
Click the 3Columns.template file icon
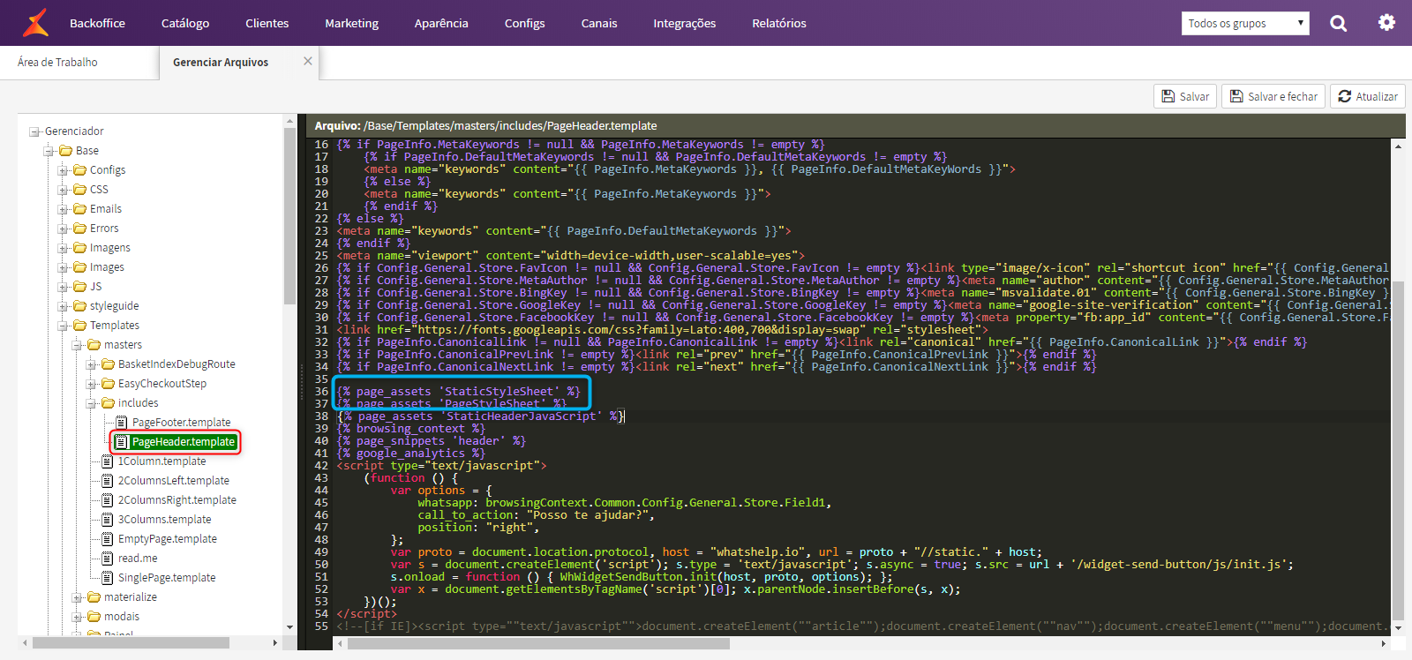pyautogui.click(x=108, y=520)
